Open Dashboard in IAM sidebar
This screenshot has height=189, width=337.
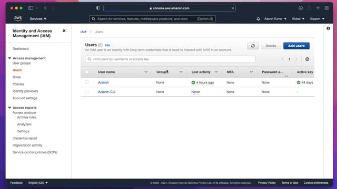click(x=21, y=49)
